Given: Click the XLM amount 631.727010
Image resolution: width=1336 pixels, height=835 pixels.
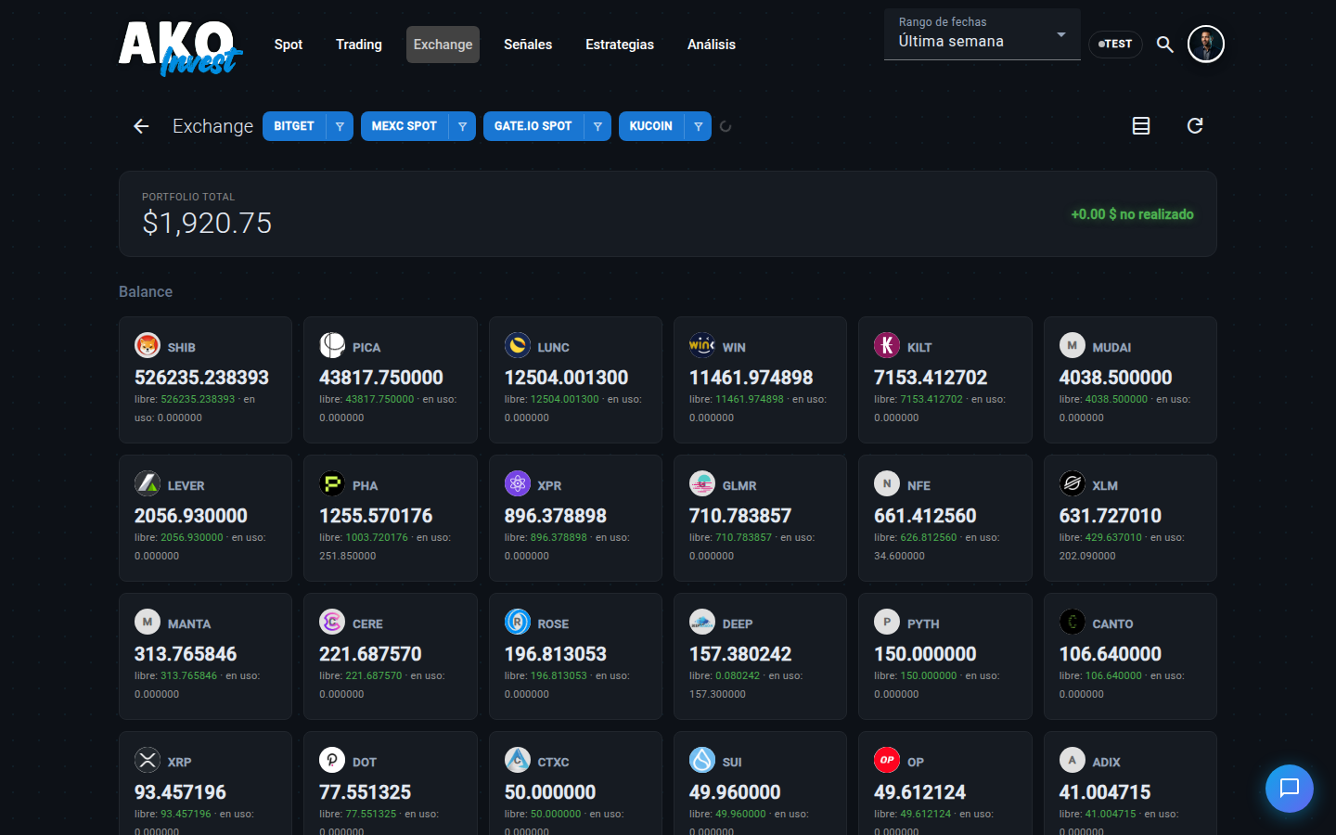Looking at the screenshot, I should coord(1111,516).
